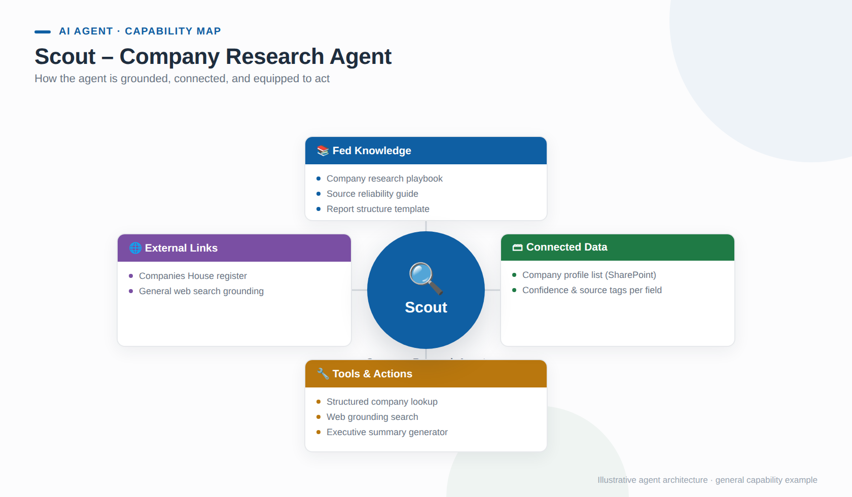The image size is (852, 497).
Task: Click 'Source reliability guide' item
Action: (x=372, y=194)
